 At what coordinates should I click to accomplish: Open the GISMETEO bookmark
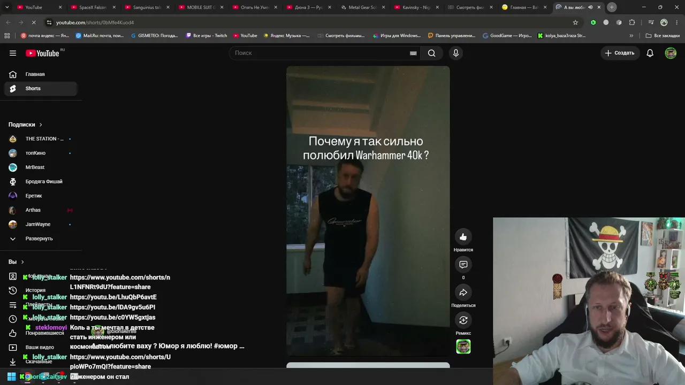point(154,36)
